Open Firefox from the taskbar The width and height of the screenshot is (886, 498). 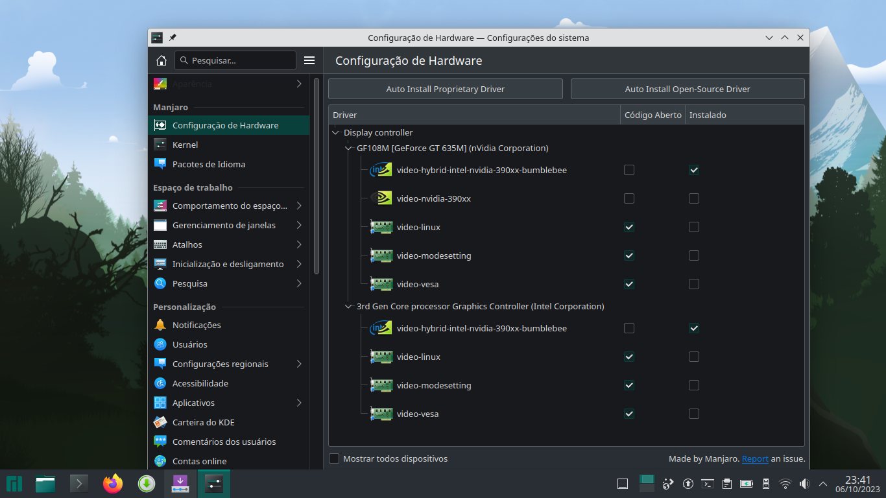click(113, 484)
